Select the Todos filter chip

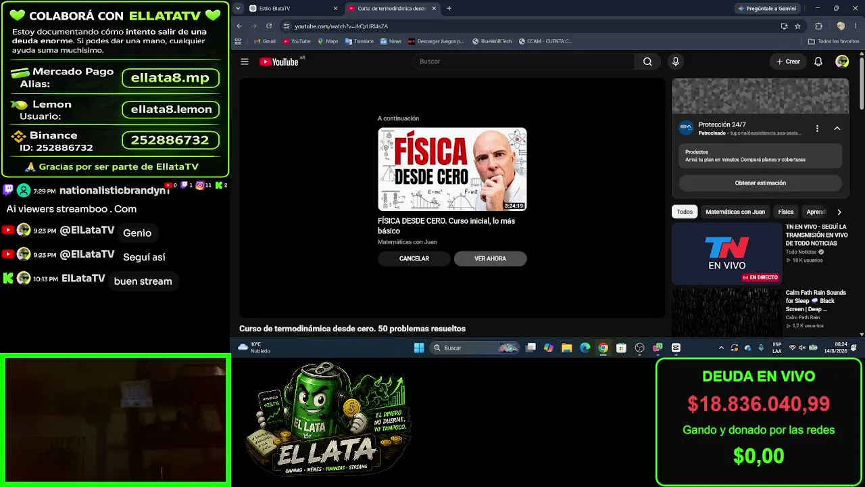tap(685, 212)
